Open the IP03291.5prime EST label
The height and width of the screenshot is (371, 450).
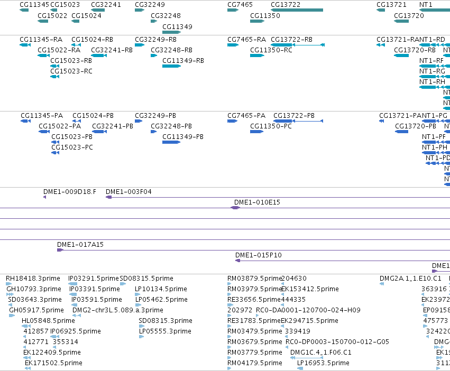coord(94,279)
